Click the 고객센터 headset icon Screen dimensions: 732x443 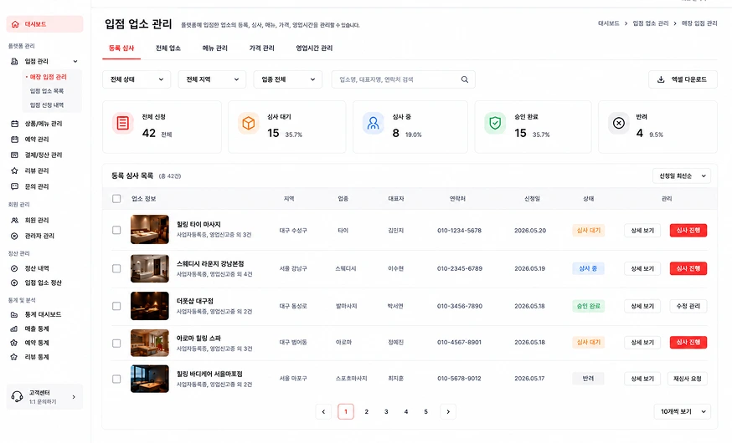pyautogui.click(x=18, y=396)
